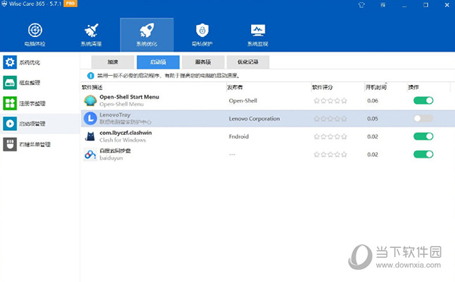Switch to the services tab
Image resolution: width=455 pixels, height=282 pixels.
(x=203, y=62)
